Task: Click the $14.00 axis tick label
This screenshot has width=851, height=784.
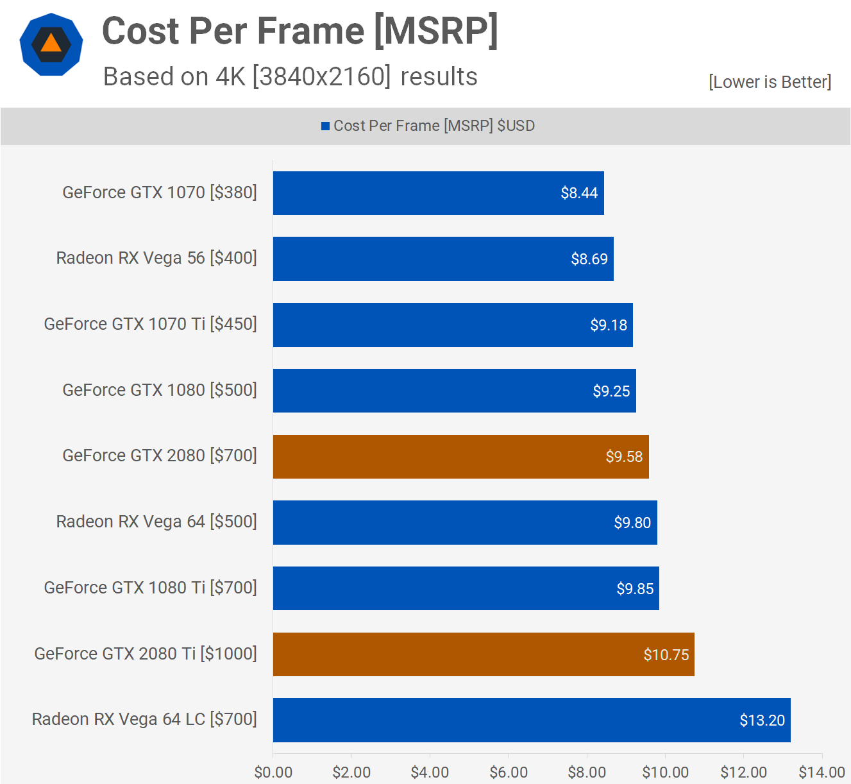Action: click(x=822, y=772)
